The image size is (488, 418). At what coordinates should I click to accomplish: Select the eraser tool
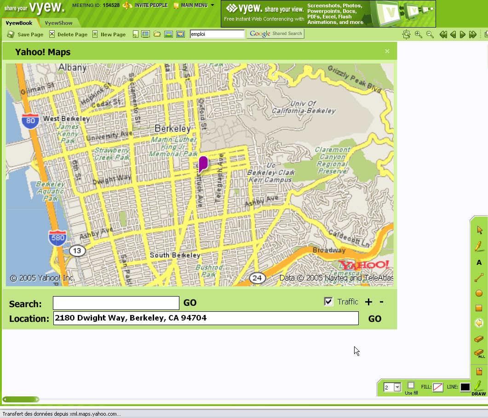[x=479, y=338]
